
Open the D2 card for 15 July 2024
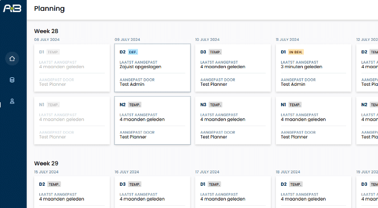pos(72,192)
